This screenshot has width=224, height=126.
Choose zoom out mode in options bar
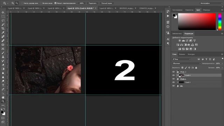click(17, 3)
